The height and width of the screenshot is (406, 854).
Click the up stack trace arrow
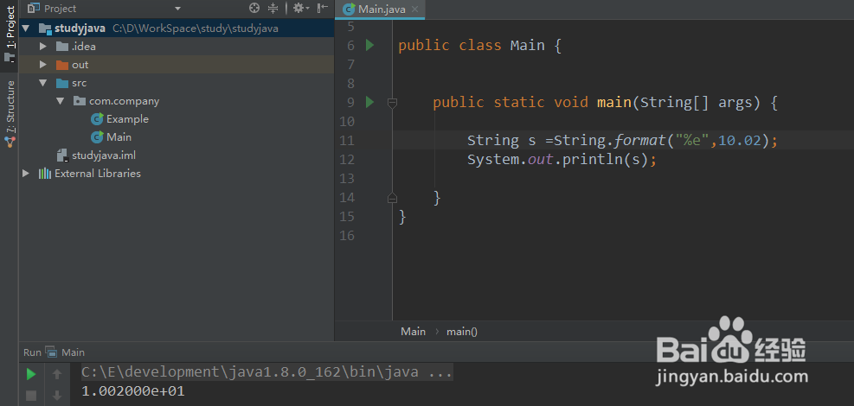57,374
